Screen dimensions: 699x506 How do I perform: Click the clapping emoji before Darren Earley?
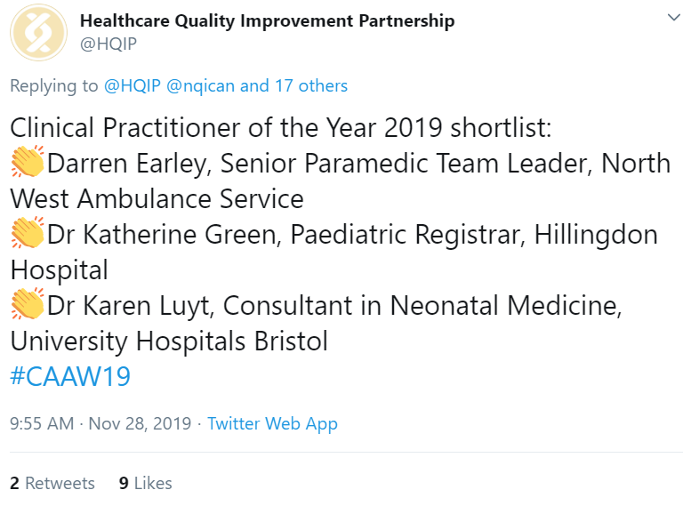(x=28, y=162)
